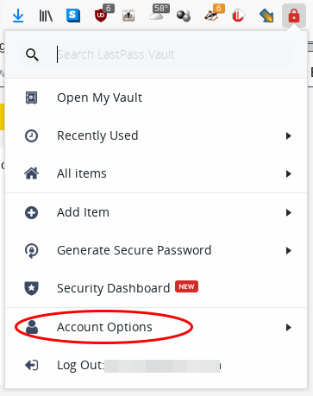The image size is (313, 396).
Task: Expand the Generate Secure Password arrow
Action: [x=289, y=251]
